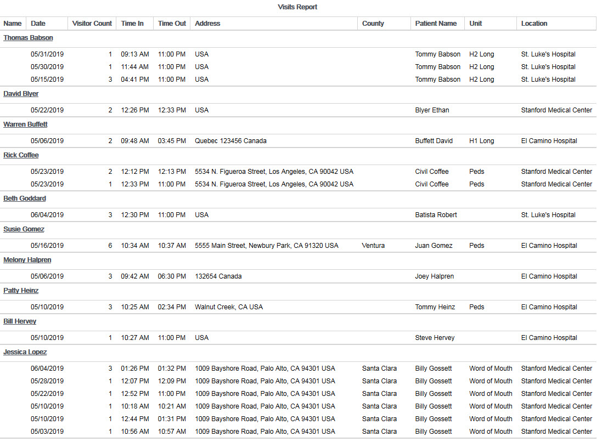The width and height of the screenshot is (613, 442).
Task: Click the Visitor Count column header
Action: tap(92, 24)
